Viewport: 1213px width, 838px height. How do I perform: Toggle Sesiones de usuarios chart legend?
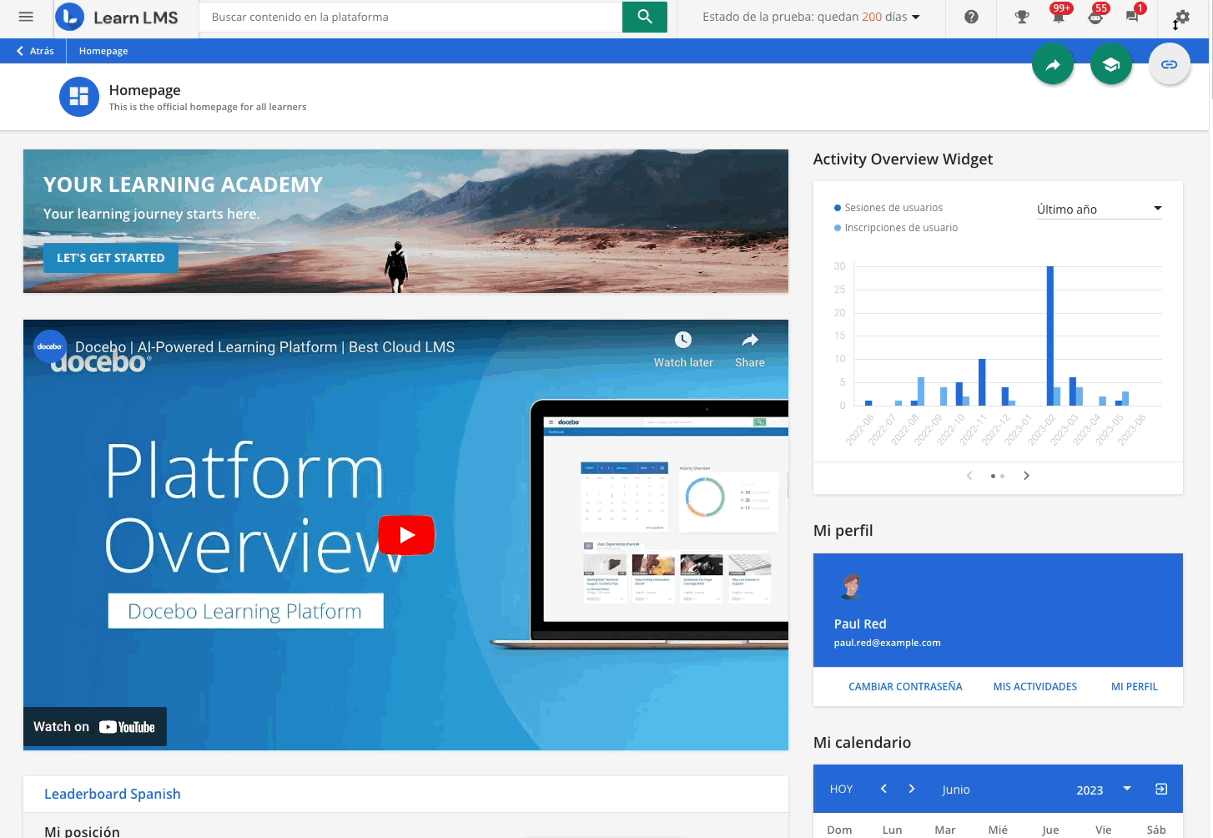pos(888,208)
